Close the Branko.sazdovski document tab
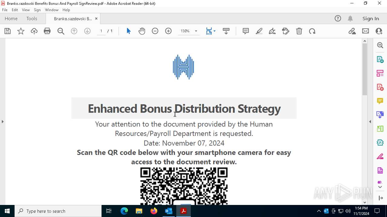This screenshot has height=217, width=387. click(96, 18)
